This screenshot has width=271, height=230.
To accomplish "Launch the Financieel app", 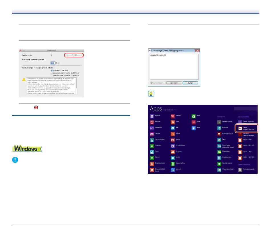I will click(155, 146).
